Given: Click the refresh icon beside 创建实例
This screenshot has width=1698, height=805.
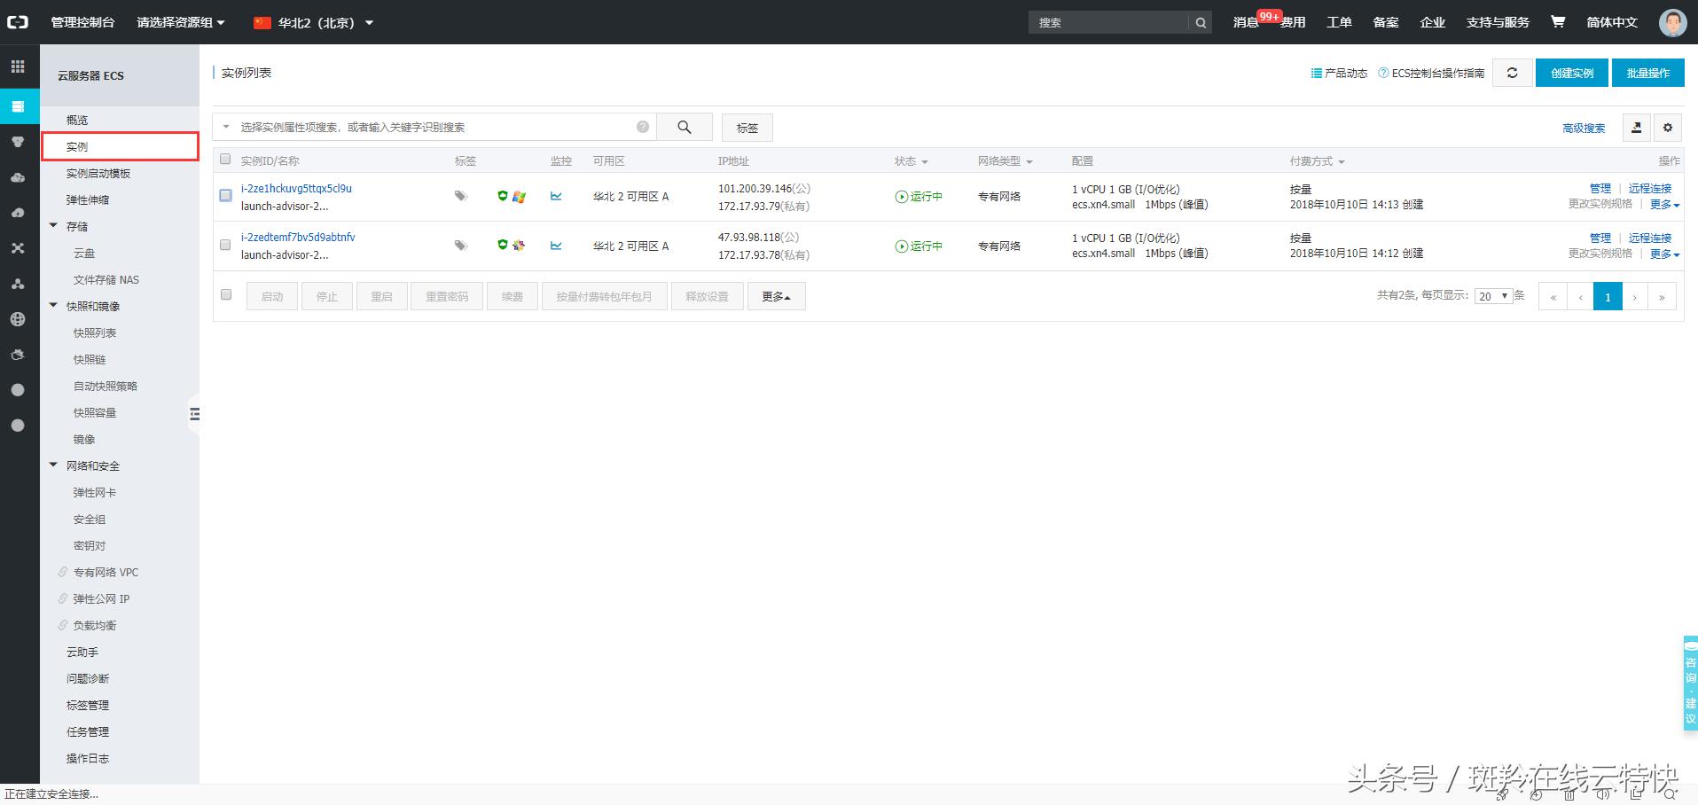Looking at the screenshot, I should tap(1512, 74).
